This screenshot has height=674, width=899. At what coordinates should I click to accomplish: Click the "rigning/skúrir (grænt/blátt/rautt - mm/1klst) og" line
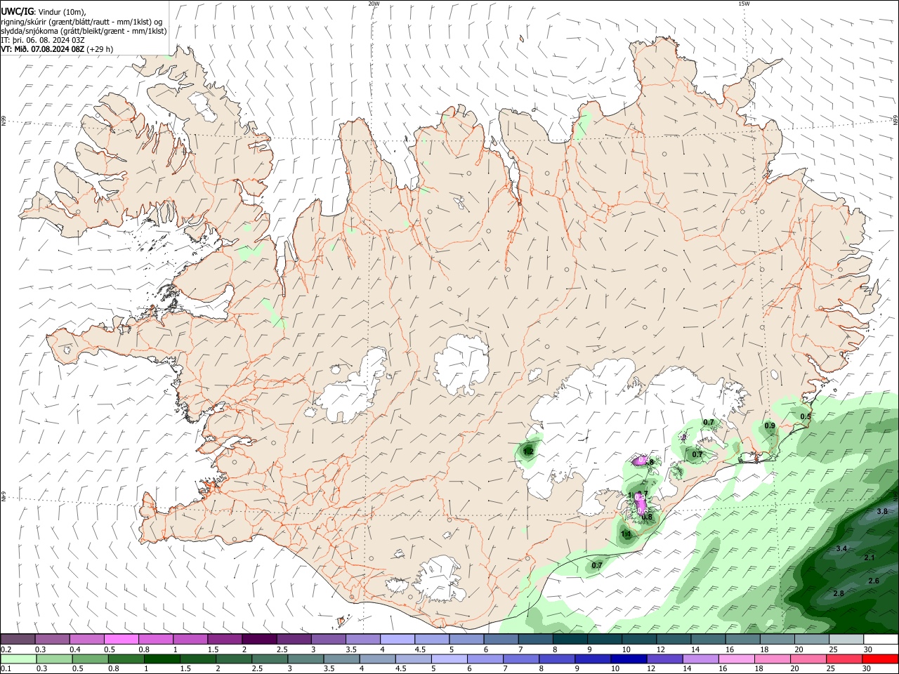[81, 22]
